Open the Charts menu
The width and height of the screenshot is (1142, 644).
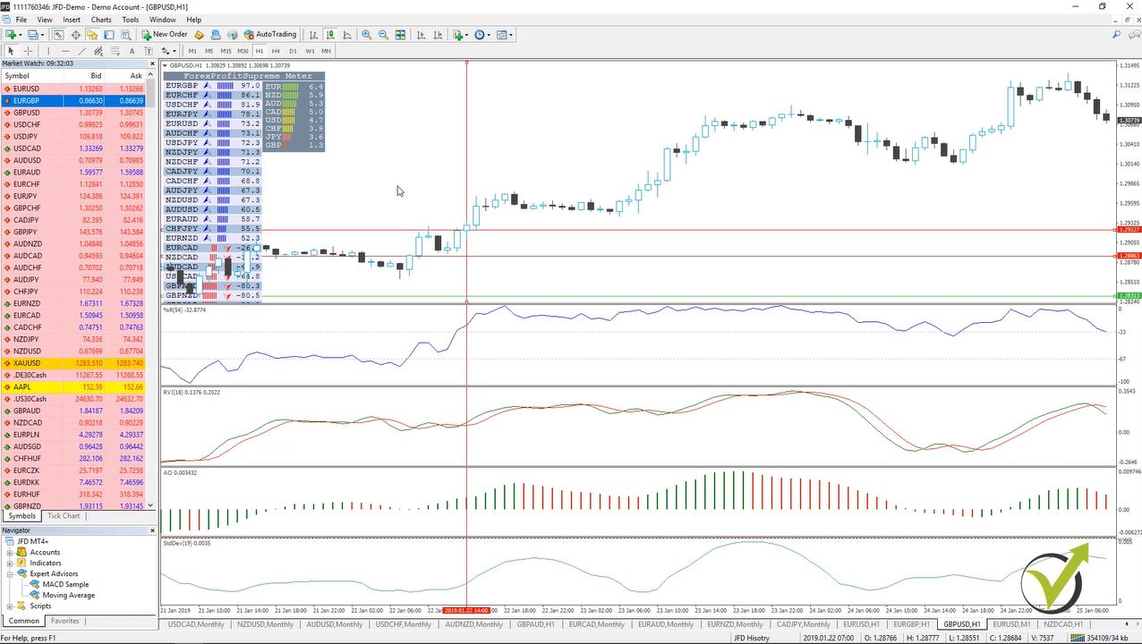[103, 19]
